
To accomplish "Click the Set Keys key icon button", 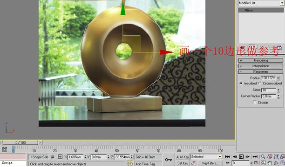I will (x=169, y=160).
